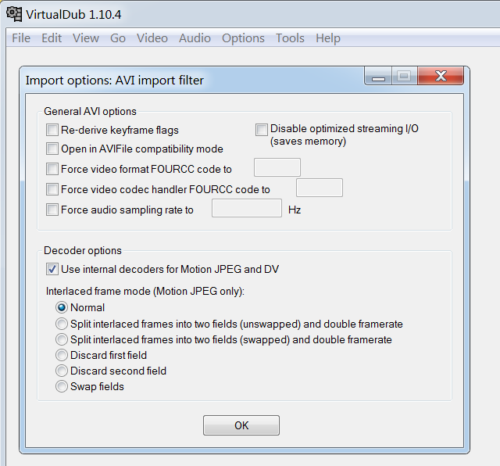Choose the Swap fields option

click(62, 386)
